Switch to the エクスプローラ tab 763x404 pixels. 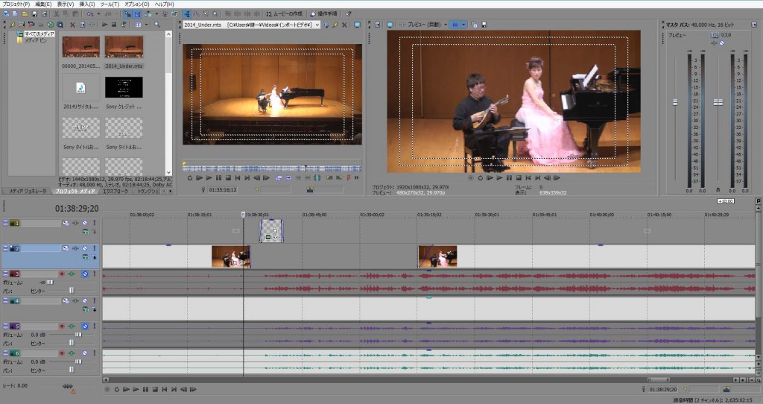(115, 192)
